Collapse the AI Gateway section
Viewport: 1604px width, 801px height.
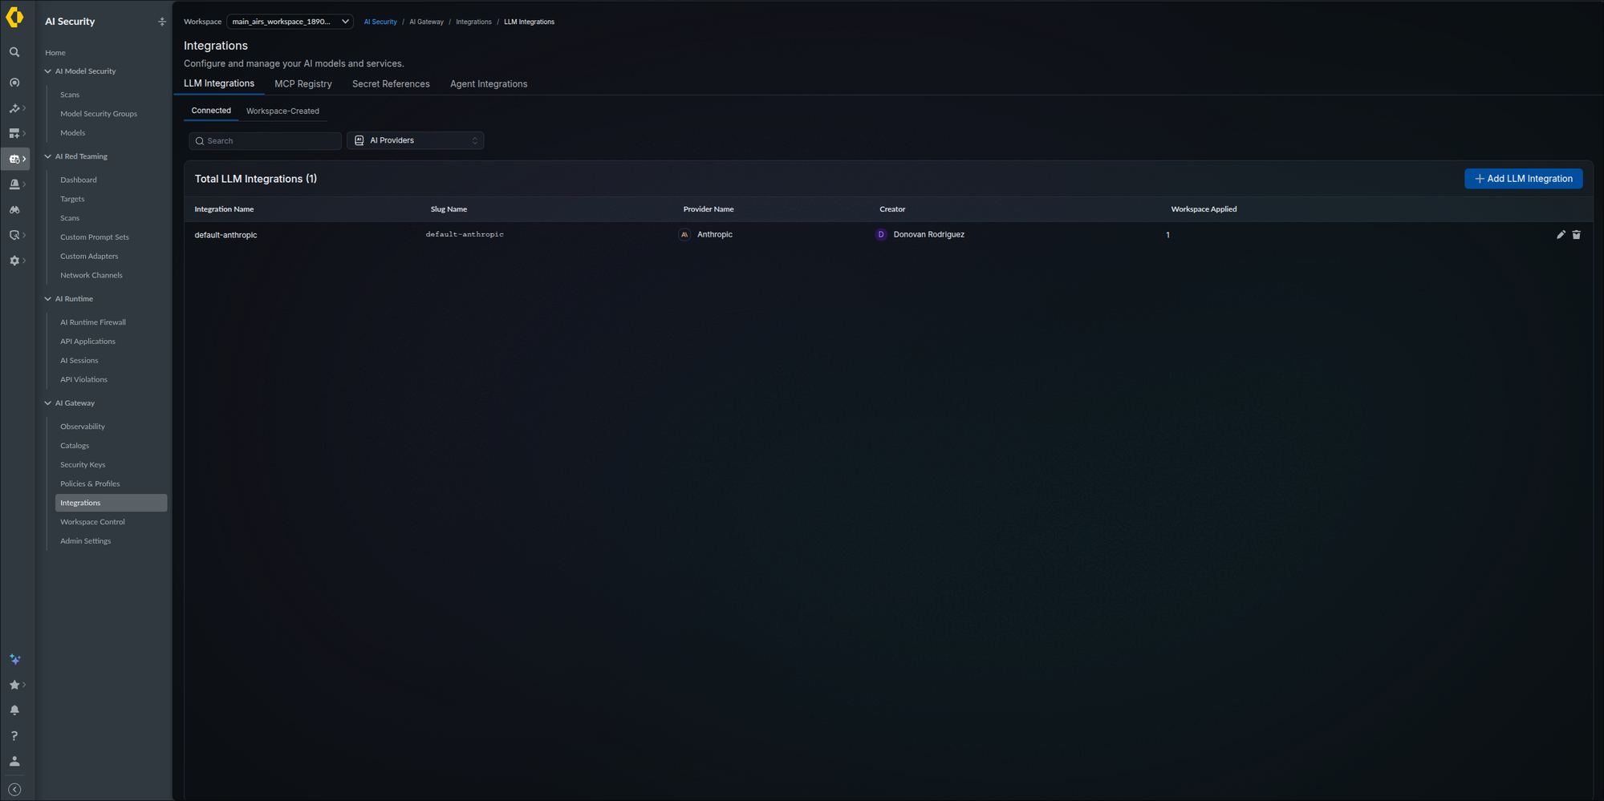point(48,403)
